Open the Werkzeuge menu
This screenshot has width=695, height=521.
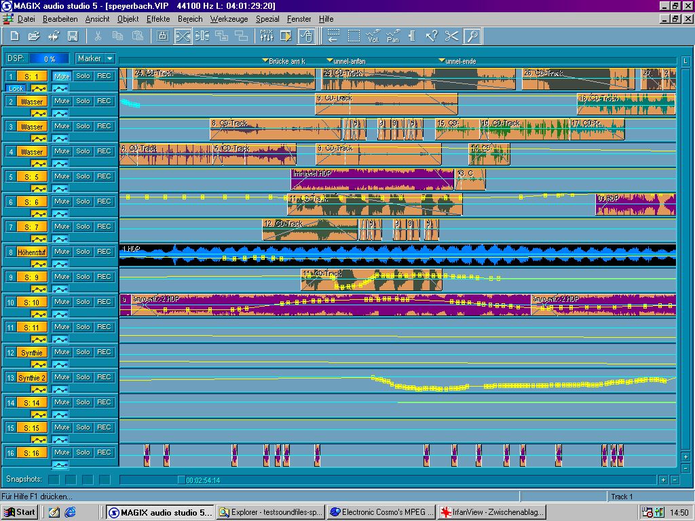(x=229, y=19)
